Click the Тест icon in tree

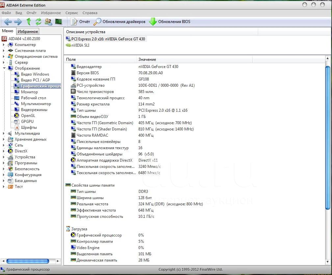click(11, 187)
